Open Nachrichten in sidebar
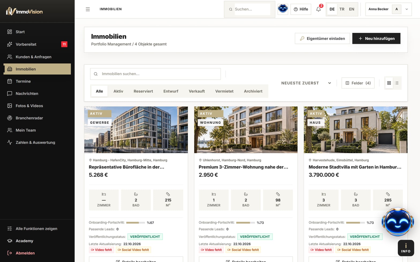Screen dimensions: 420x262 (x=37, y=94)
